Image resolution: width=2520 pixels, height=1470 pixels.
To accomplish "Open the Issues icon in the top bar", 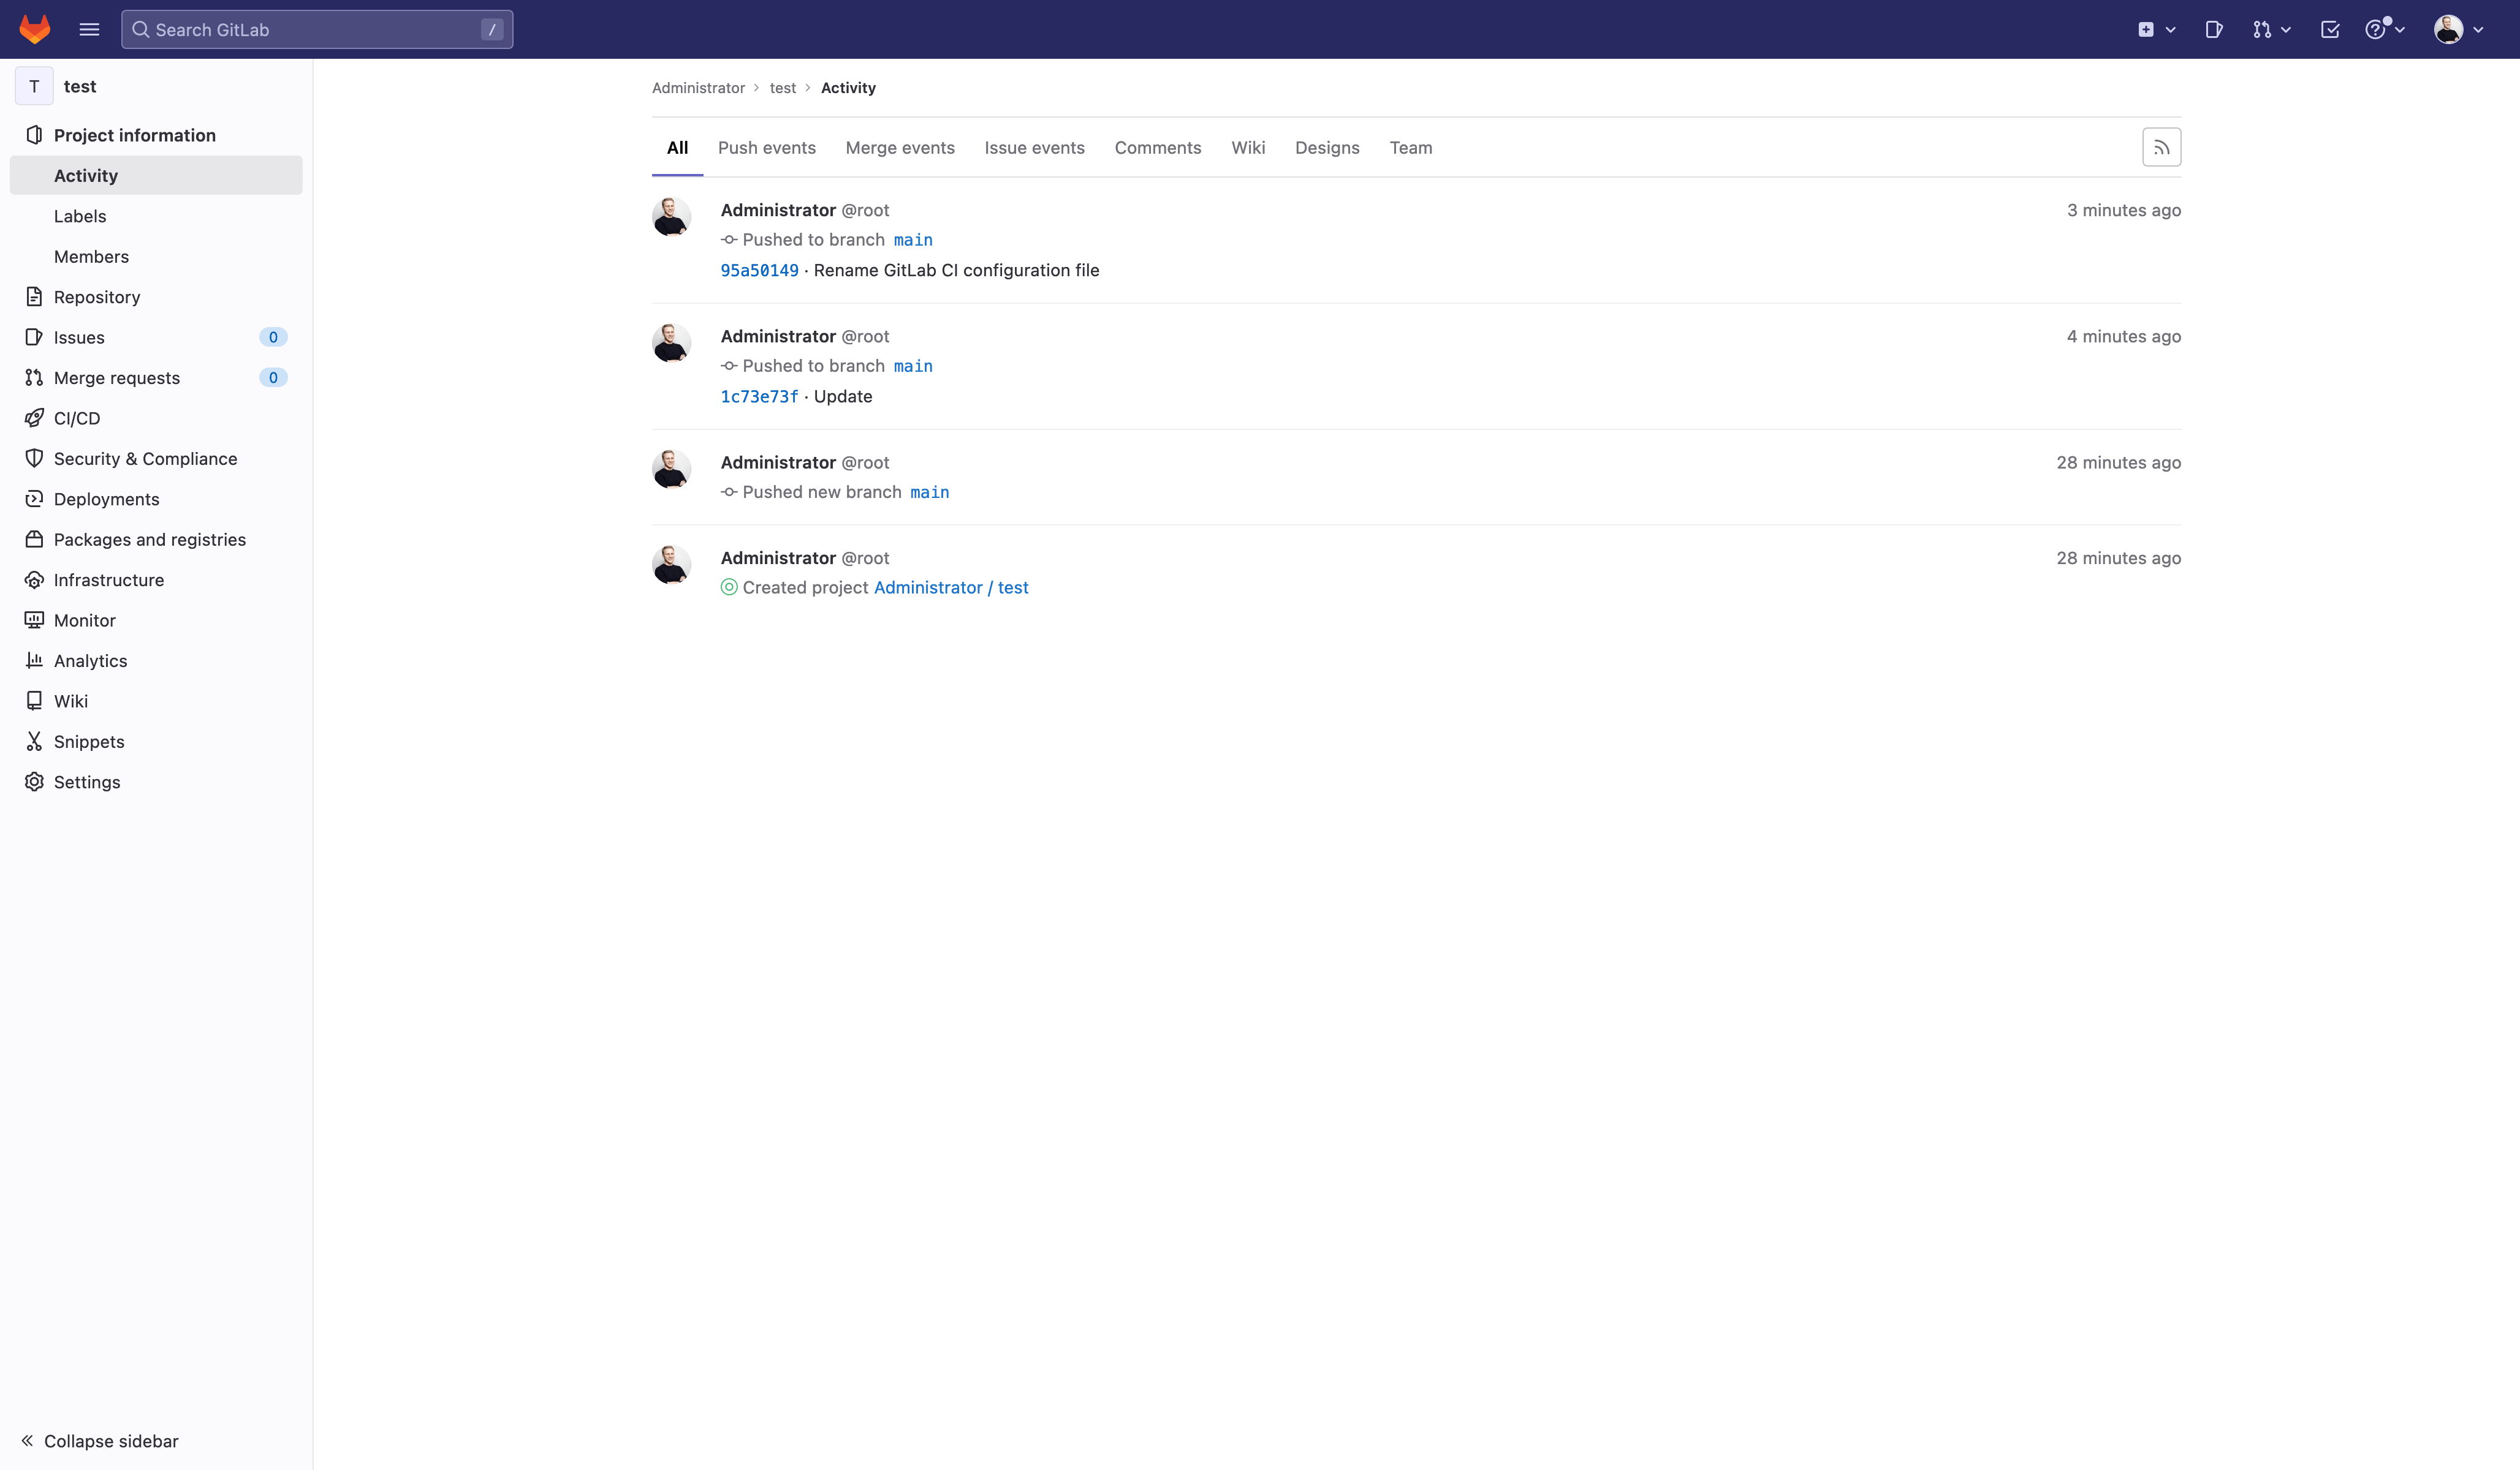I will click(2213, 29).
